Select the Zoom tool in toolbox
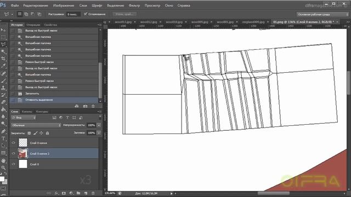The height and width of the screenshot is (197, 351). (3, 167)
